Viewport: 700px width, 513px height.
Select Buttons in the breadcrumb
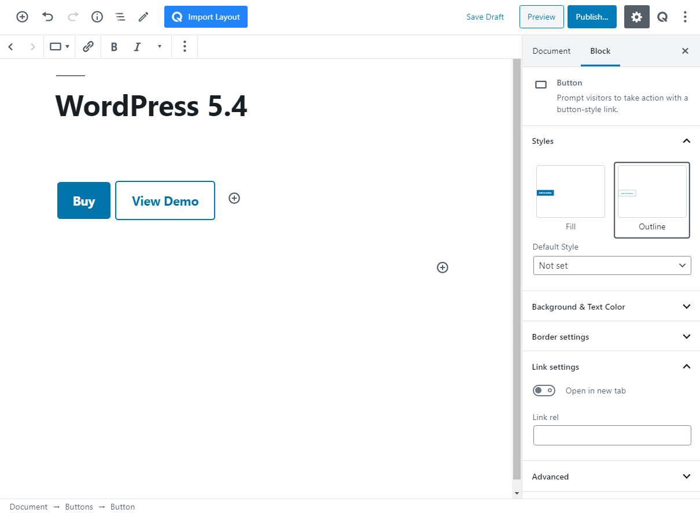(x=79, y=507)
